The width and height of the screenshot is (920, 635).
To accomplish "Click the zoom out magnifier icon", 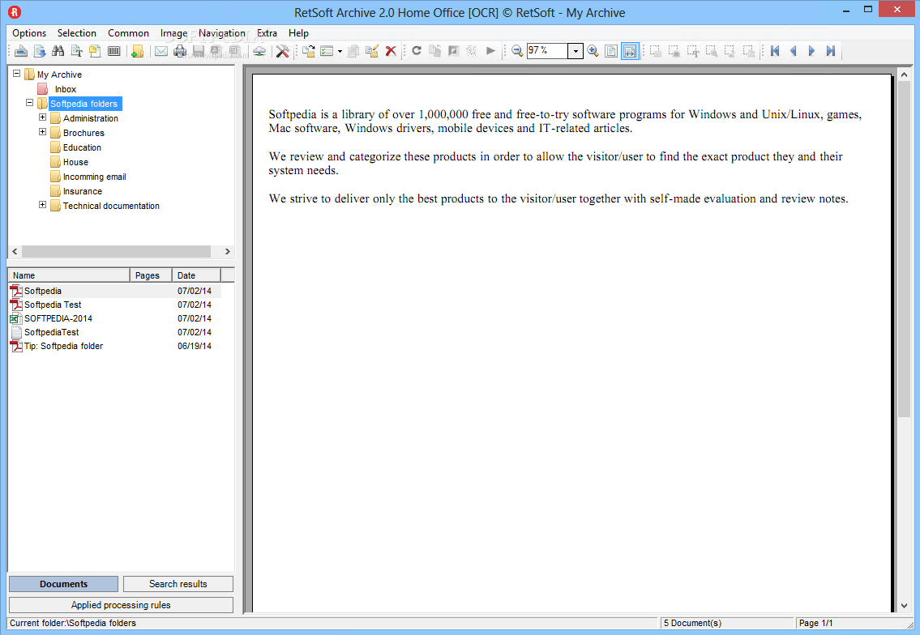I will click(517, 51).
